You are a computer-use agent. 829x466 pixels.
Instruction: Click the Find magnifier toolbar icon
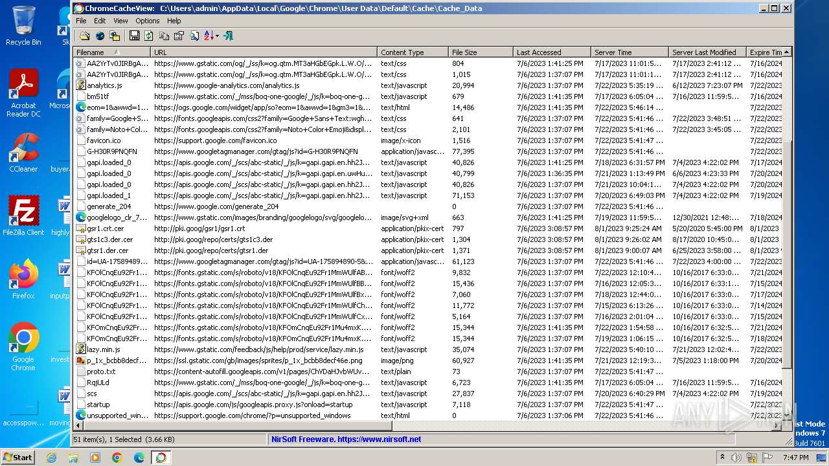click(194, 36)
